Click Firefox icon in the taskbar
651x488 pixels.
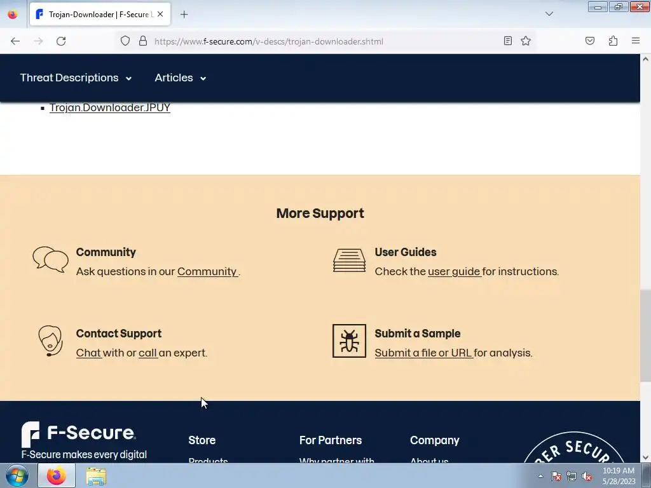(x=57, y=475)
